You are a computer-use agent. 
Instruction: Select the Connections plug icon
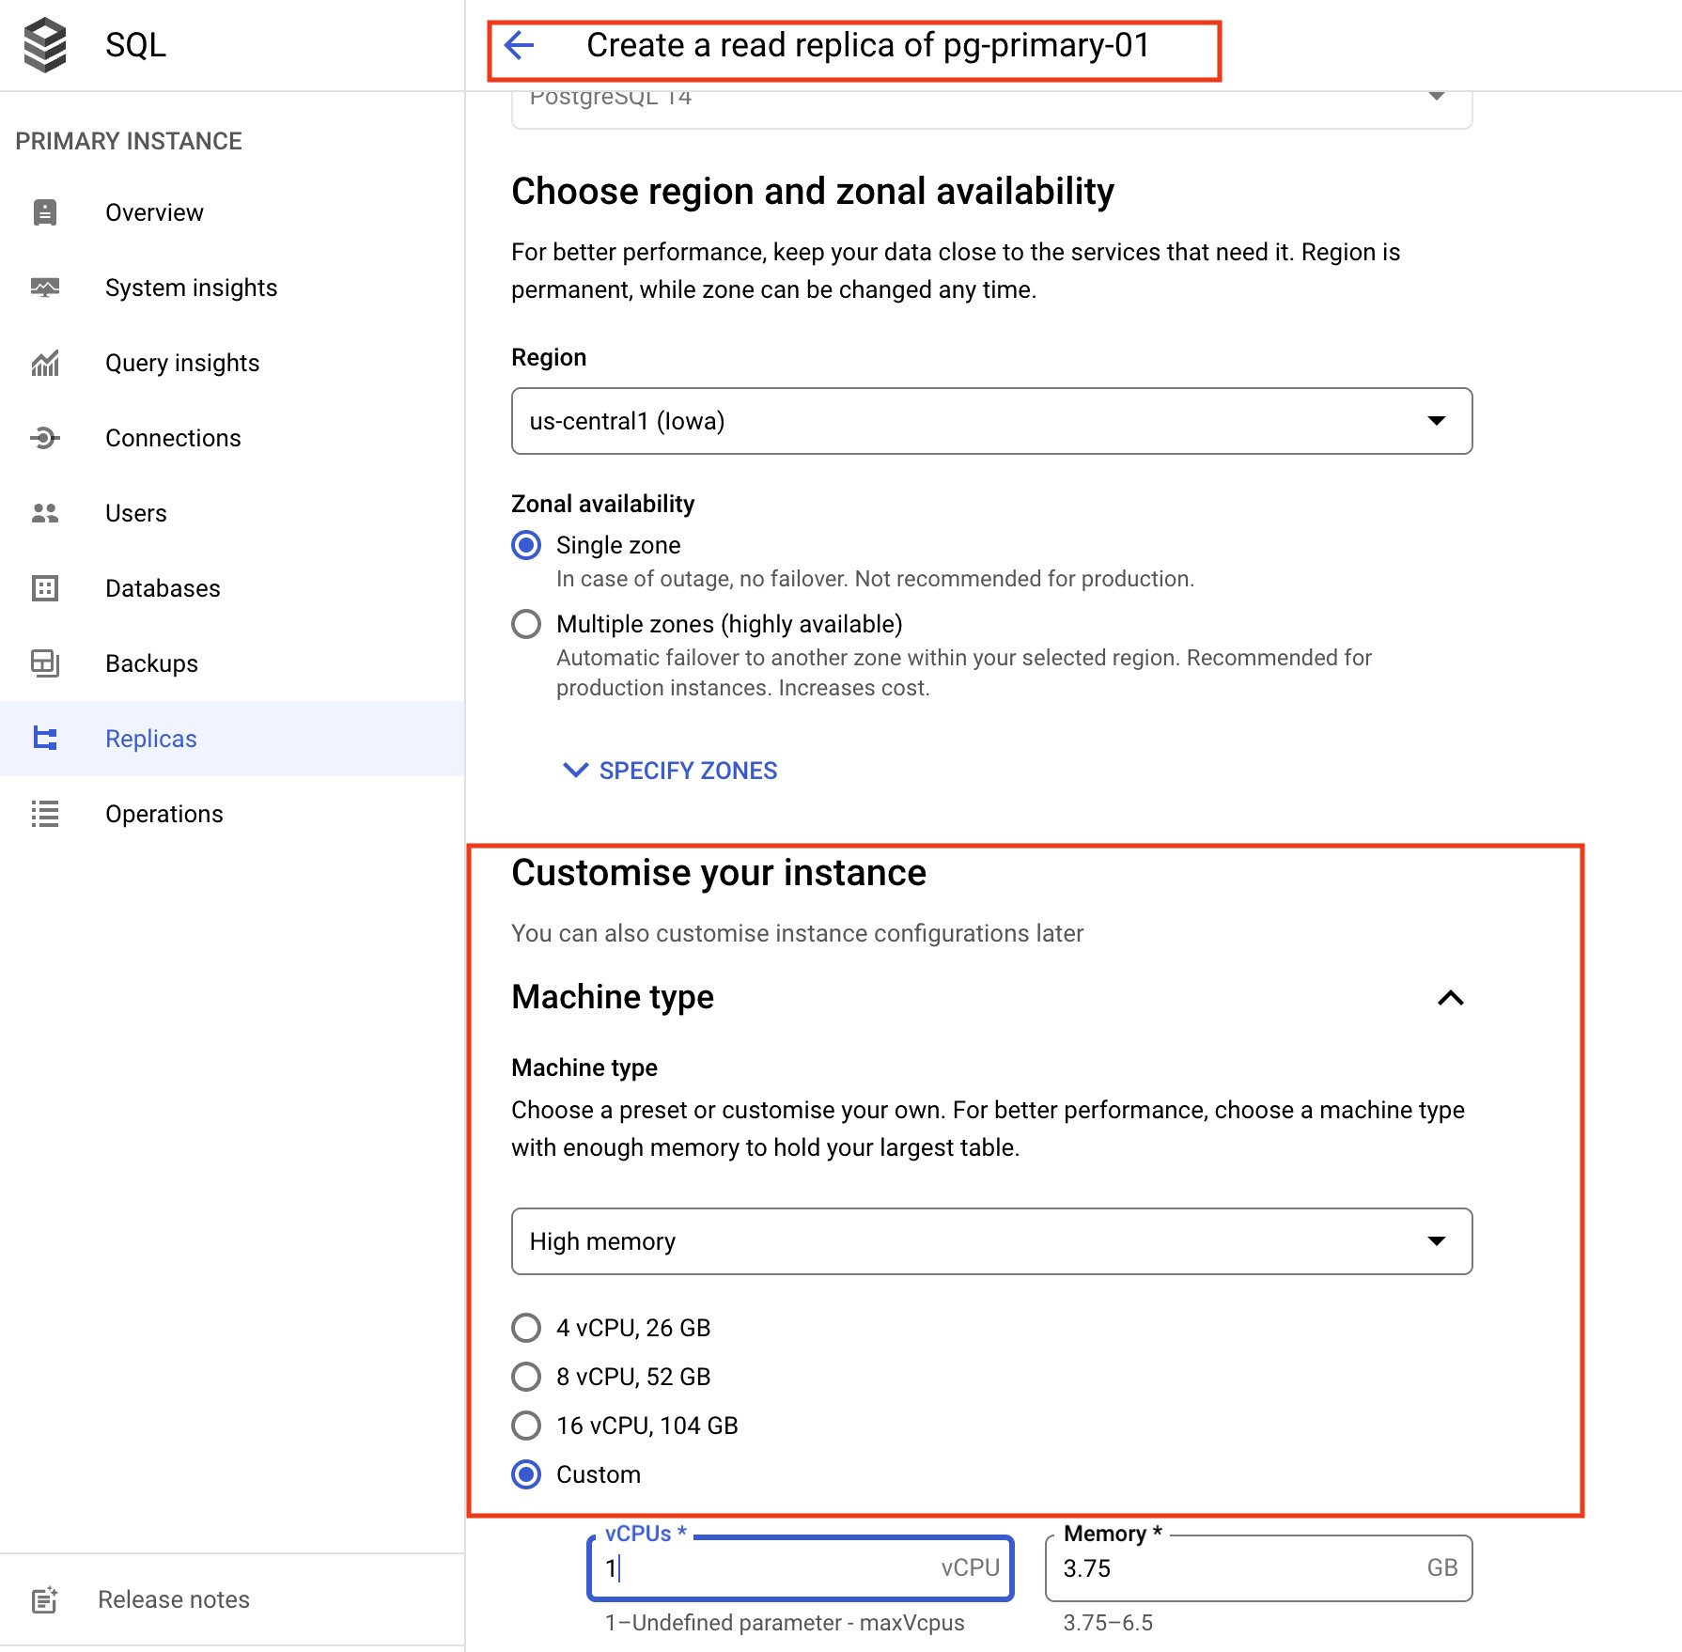coord(44,438)
